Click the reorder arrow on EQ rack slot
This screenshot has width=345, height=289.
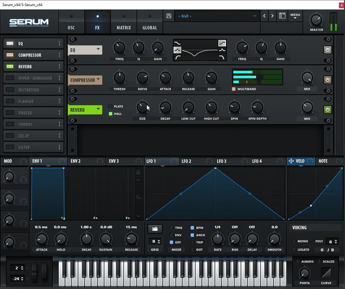point(59,43)
